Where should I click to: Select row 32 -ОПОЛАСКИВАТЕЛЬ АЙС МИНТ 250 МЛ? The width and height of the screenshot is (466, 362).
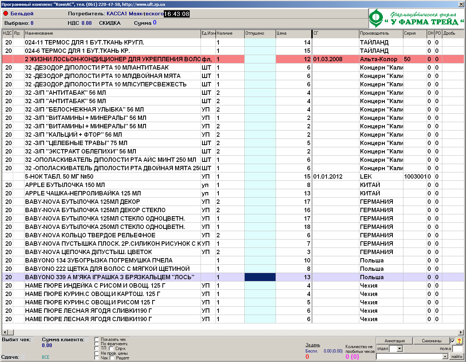[x=233, y=160]
